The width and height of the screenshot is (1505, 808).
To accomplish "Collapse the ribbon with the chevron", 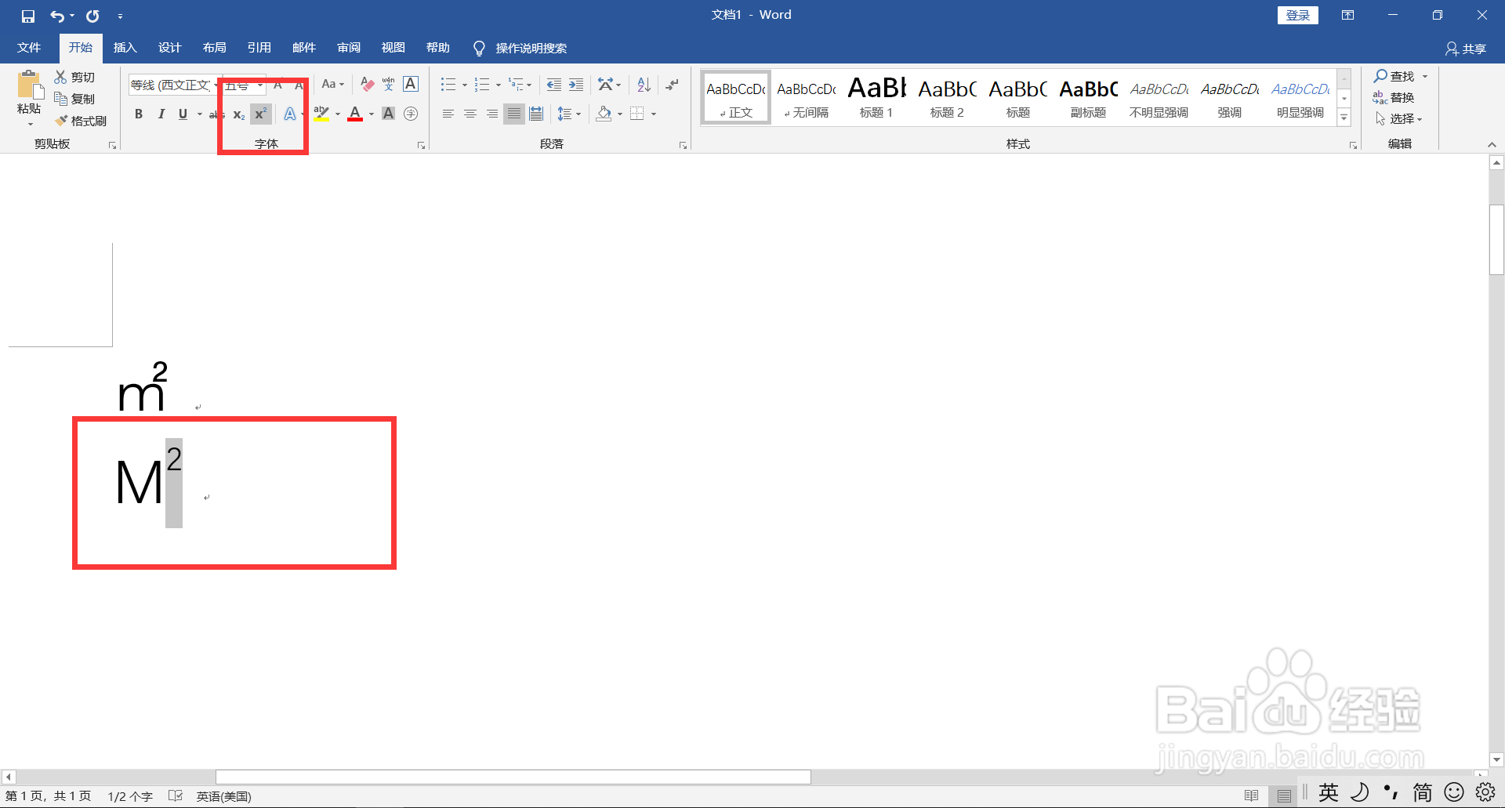I will click(1492, 145).
